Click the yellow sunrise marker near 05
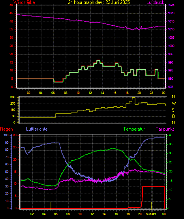The height and width of the screenshot is (219, 184). click(51, 206)
